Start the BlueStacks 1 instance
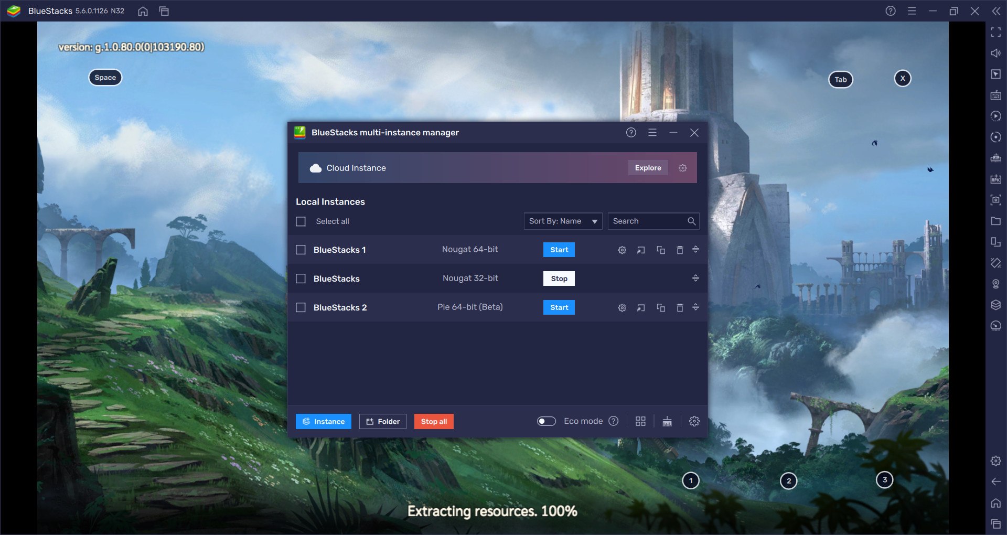This screenshot has width=1007, height=535. click(559, 250)
